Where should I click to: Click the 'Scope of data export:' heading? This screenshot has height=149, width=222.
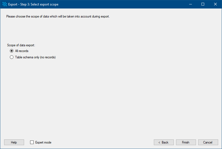[x=21, y=45]
